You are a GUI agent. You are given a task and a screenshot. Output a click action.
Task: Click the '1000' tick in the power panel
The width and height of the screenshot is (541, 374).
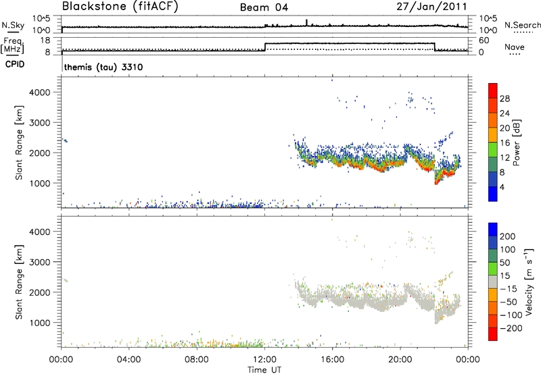[x=39, y=183]
